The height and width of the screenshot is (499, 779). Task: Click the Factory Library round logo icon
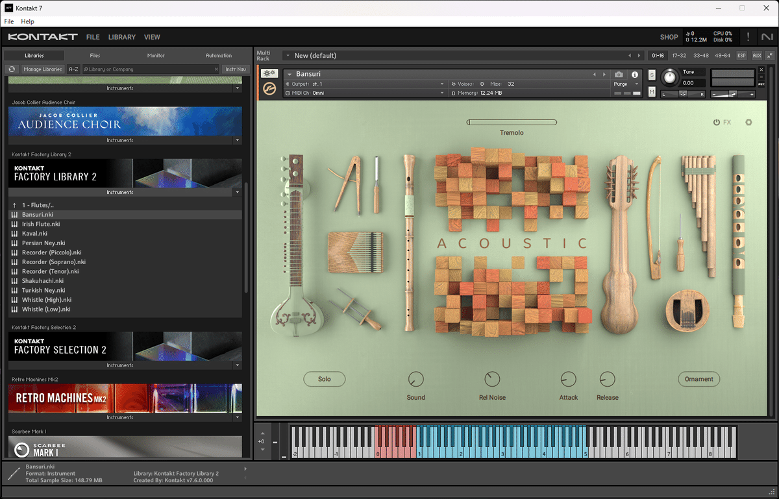click(269, 88)
